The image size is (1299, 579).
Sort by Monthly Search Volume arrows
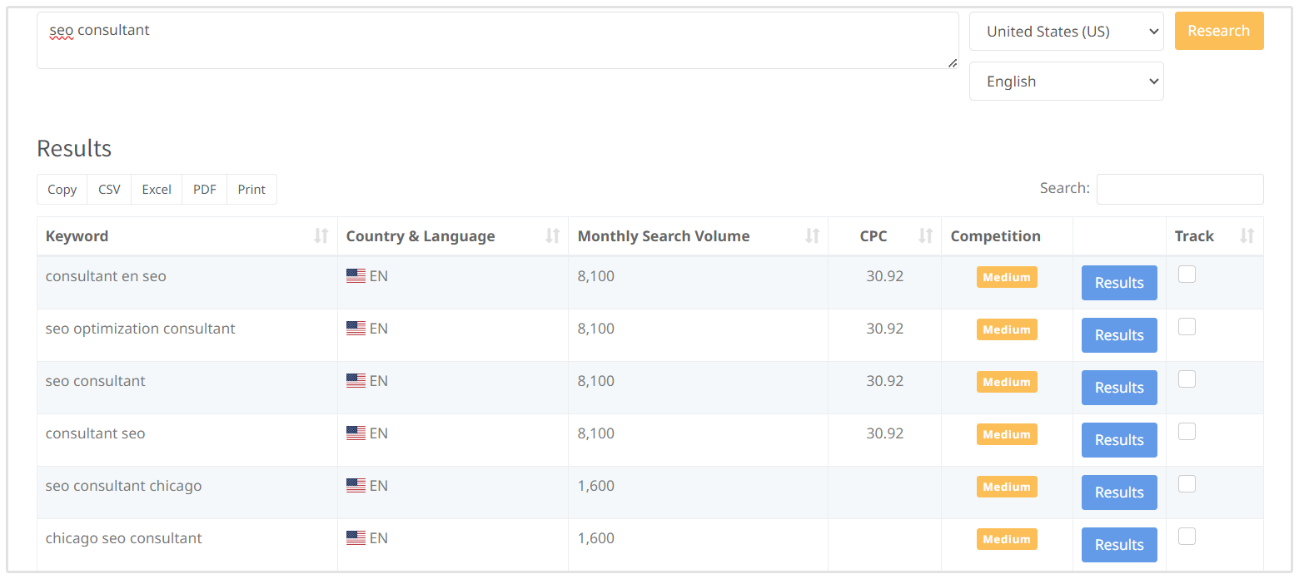[x=812, y=236]
